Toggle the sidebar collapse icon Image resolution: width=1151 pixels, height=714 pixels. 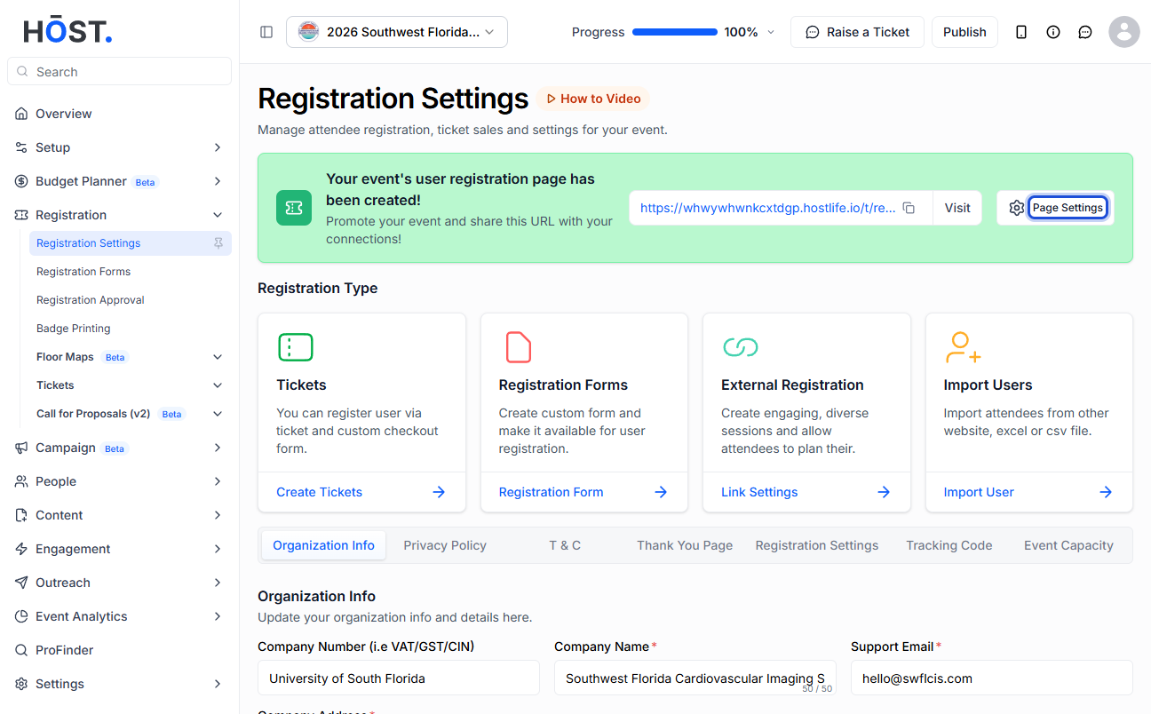[x=266, y=32]
